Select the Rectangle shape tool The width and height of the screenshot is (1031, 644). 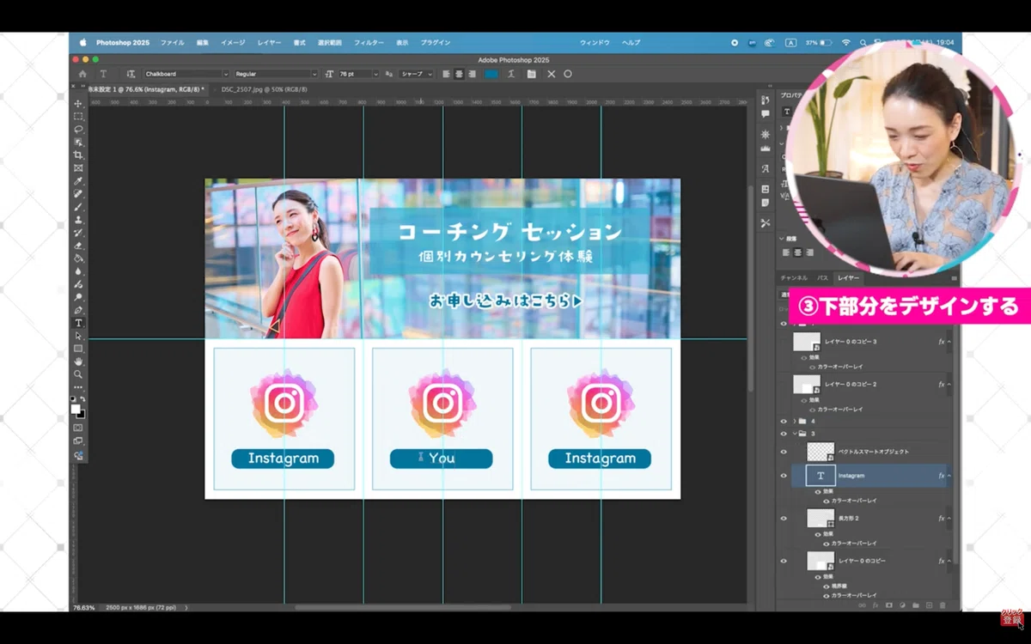point(78,349)
